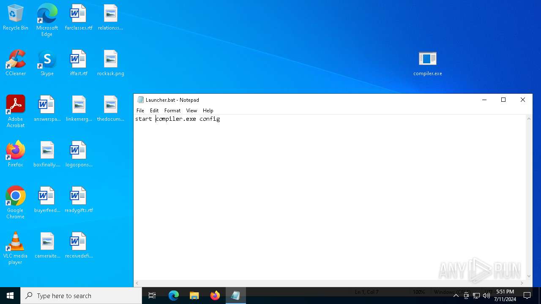Minimize the Launcher.bat Notepad window
Viewport: 541px width, 304px height.
pos(484,100)
